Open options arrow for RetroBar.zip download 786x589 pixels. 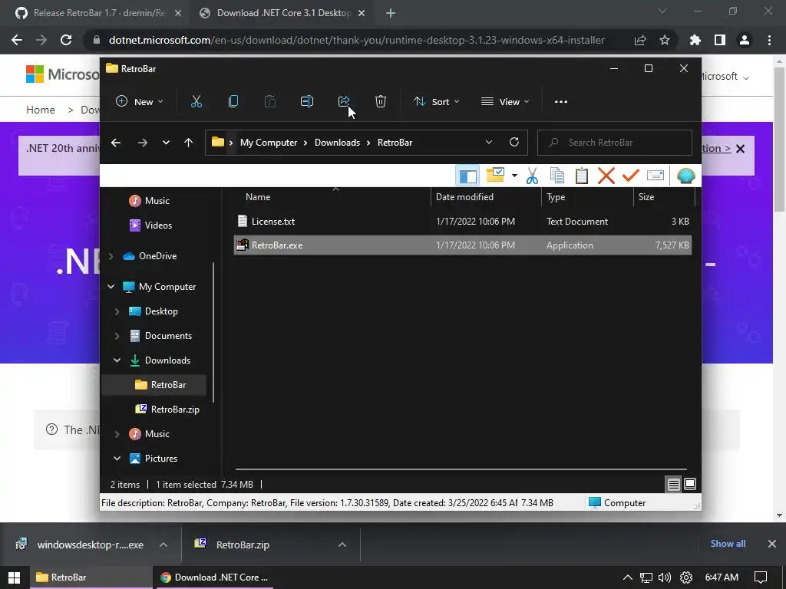pos(342,545)
